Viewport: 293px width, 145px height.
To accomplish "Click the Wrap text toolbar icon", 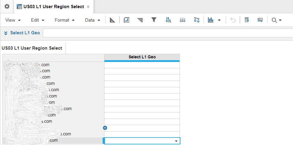I will point(126,20).
